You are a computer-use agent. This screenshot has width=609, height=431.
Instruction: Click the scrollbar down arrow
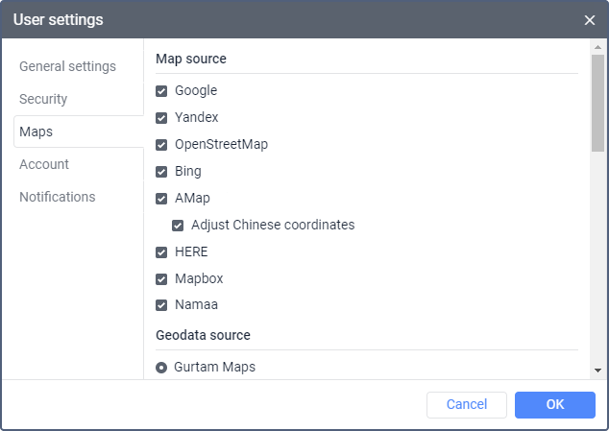(597, 371)
